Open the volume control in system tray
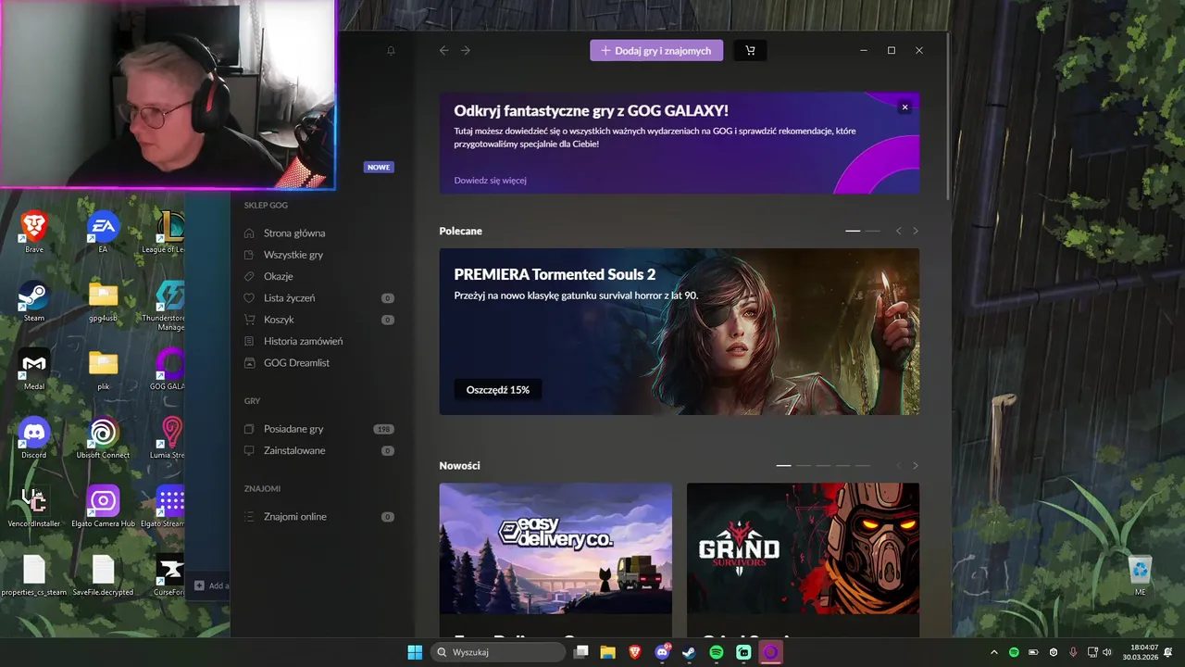The image size is (1185, 667). (1107, 652)
